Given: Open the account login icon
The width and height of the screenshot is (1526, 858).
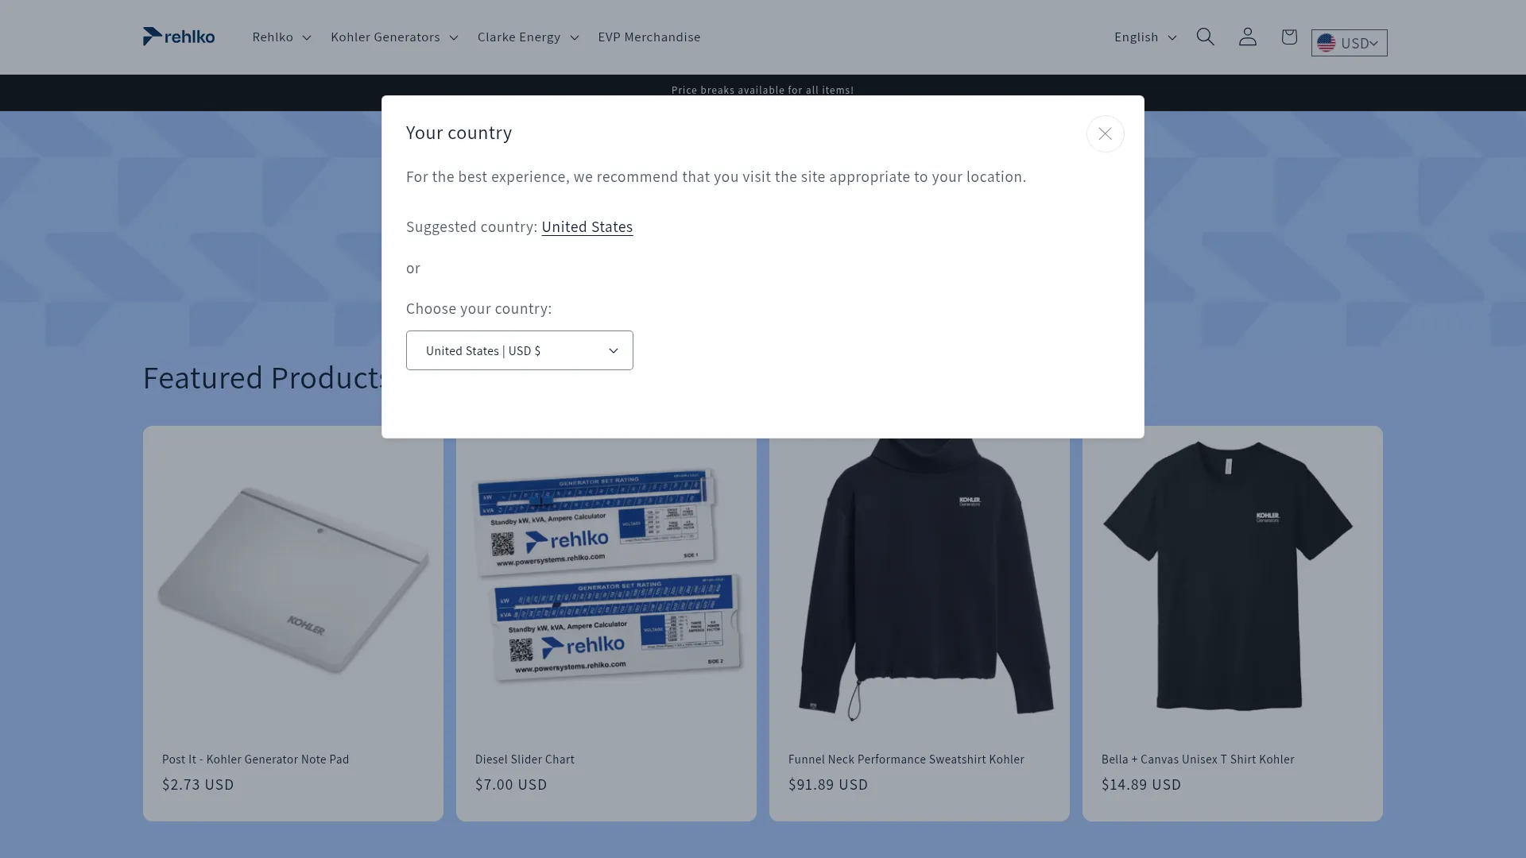Looking at the screenshot, I should [x=1248, y=37].
